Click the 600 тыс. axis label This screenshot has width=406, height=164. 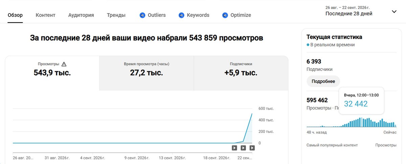pyautogui.click(x=266, y=109)
